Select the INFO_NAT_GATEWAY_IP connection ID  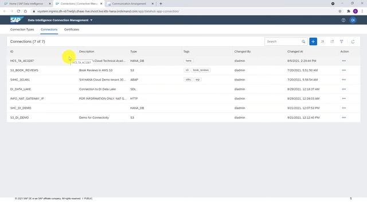27,98
